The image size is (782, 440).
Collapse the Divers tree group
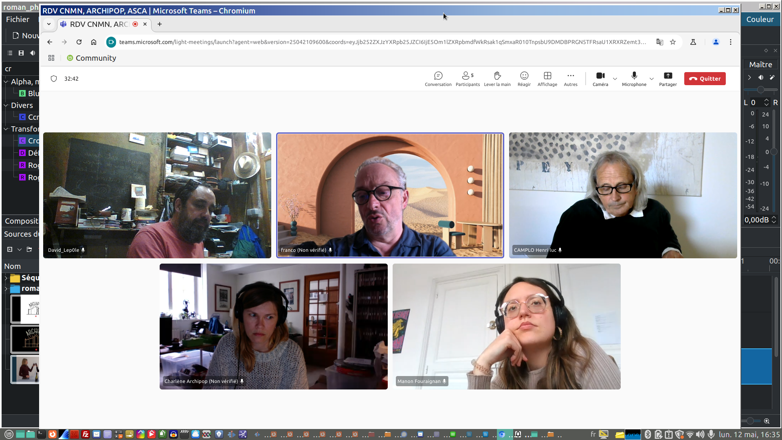pyautogui.click(x=6, y=106)
